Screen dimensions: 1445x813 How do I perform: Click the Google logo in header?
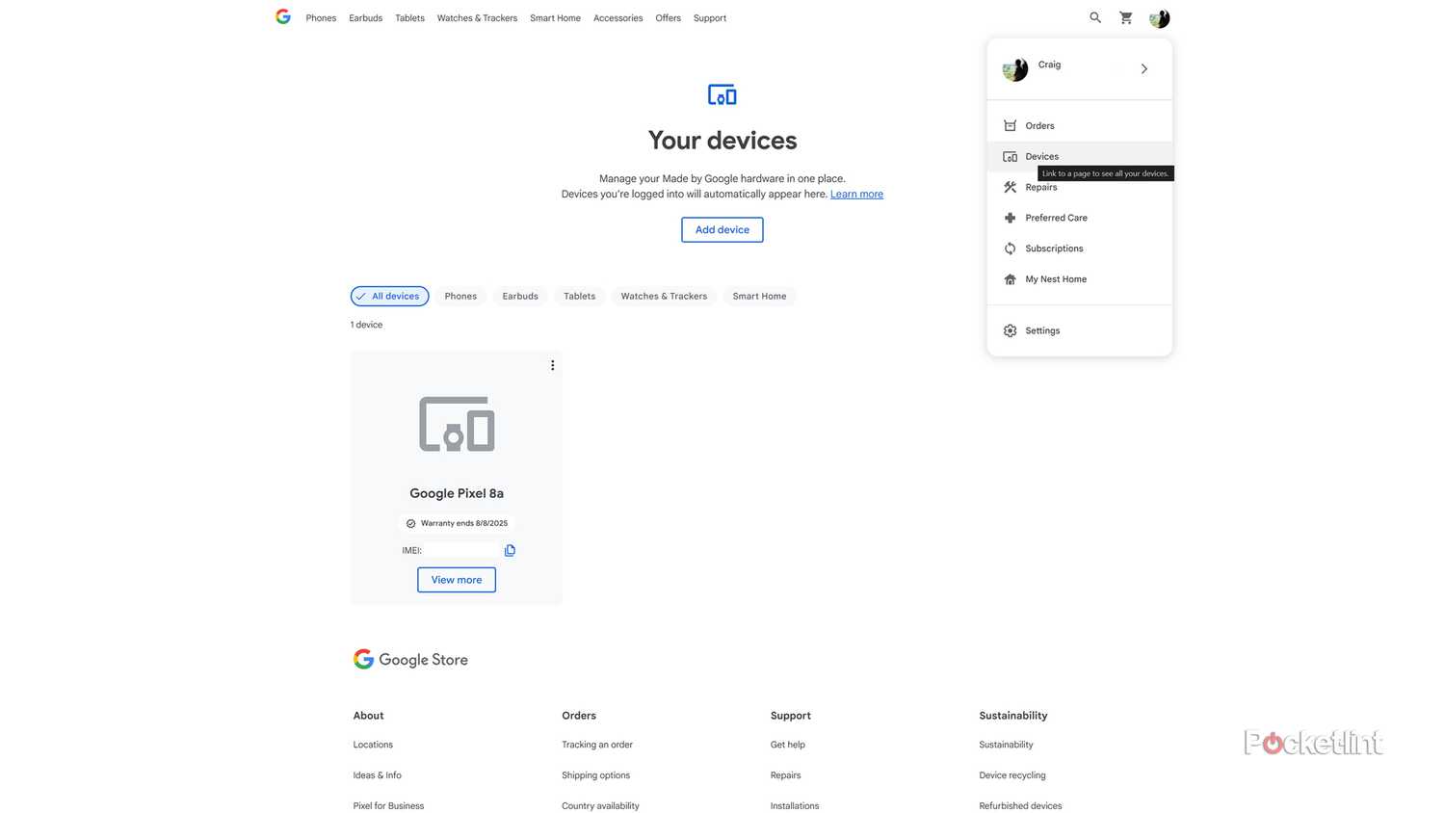282,16
